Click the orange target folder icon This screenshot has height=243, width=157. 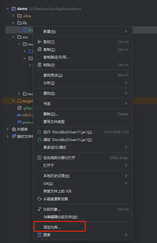[19, 101]
